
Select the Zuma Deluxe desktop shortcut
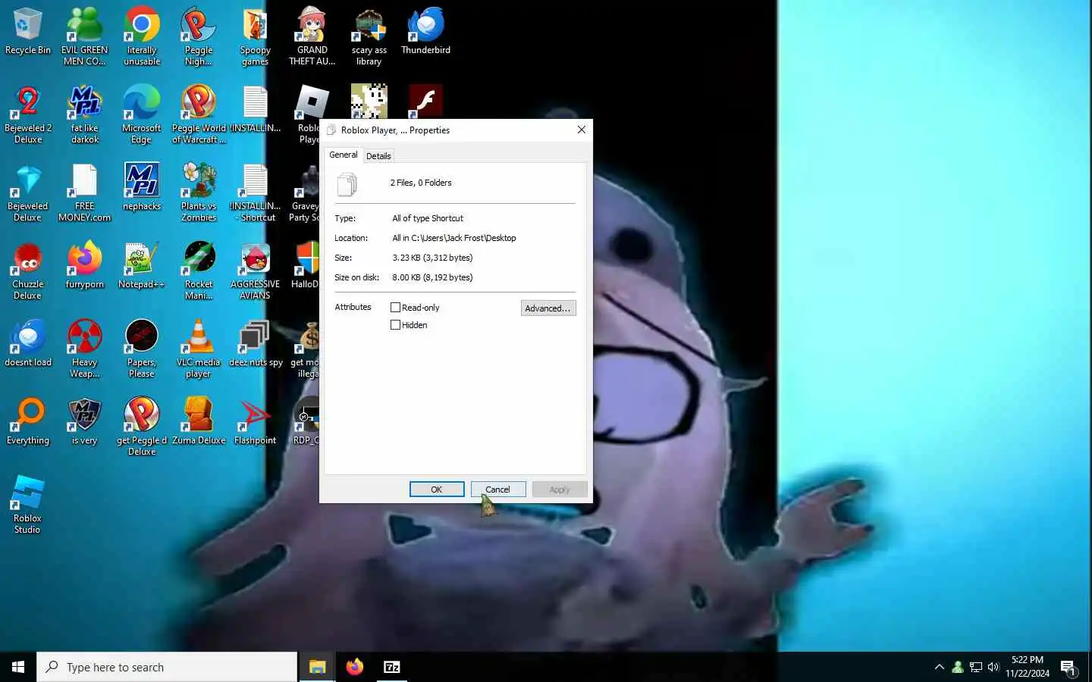pyautogui.click(x=199, y=421)
